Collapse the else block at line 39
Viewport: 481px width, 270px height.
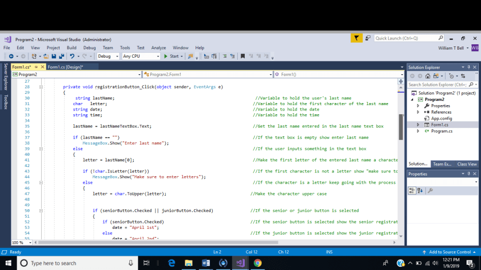pyautogui.click(x=41, y=149)
